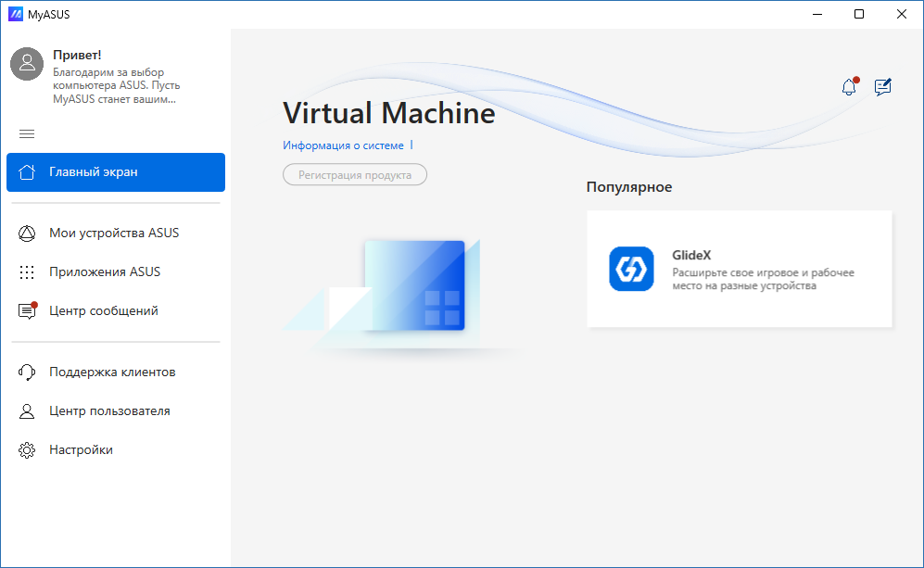Viewport: 924px width, 568px height.
Task: Click the Центр пользователя person icon
Action: pos(27,411)
